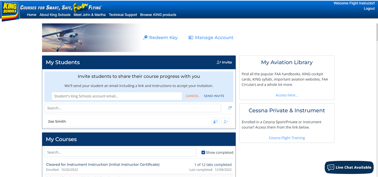Click the 'Welcome Flight Instructor!' text
Image resolution: width=378 pixels, height=177 pixels.
point(354,3)
